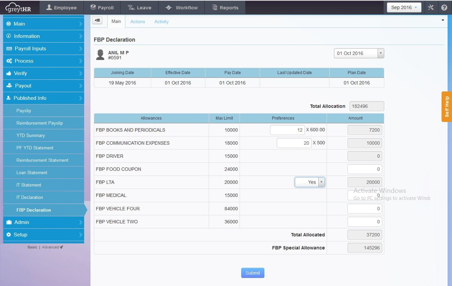Expand the Process sidebar section
Viewport: 452px width, 286px height.
44,61
